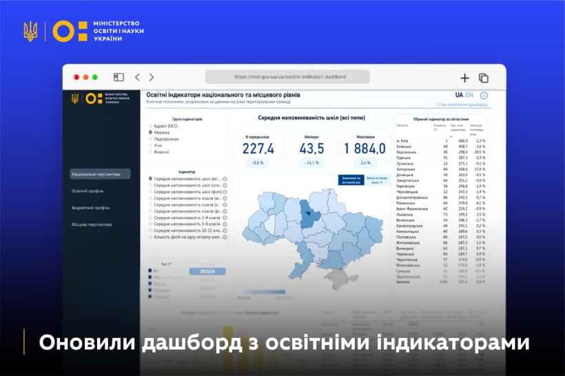Click info icon for Середня наповнюваність класів (фі

225,211
